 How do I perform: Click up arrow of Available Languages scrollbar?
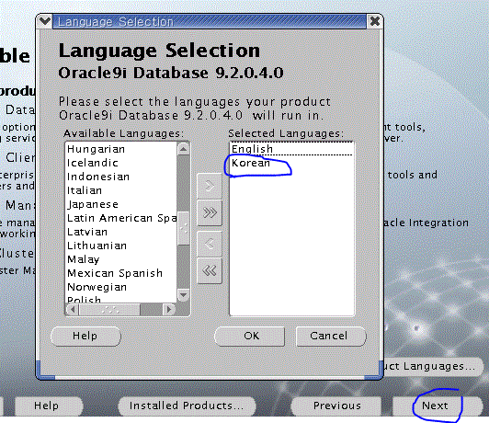click(x=184, y=149)
